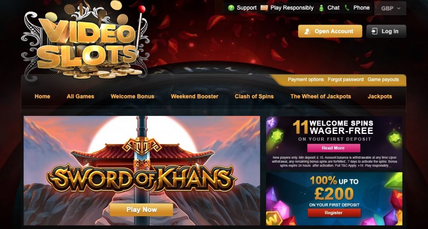Click the user icon on Open Account
This screenshot has height=229, width=428.
point(307,31)
